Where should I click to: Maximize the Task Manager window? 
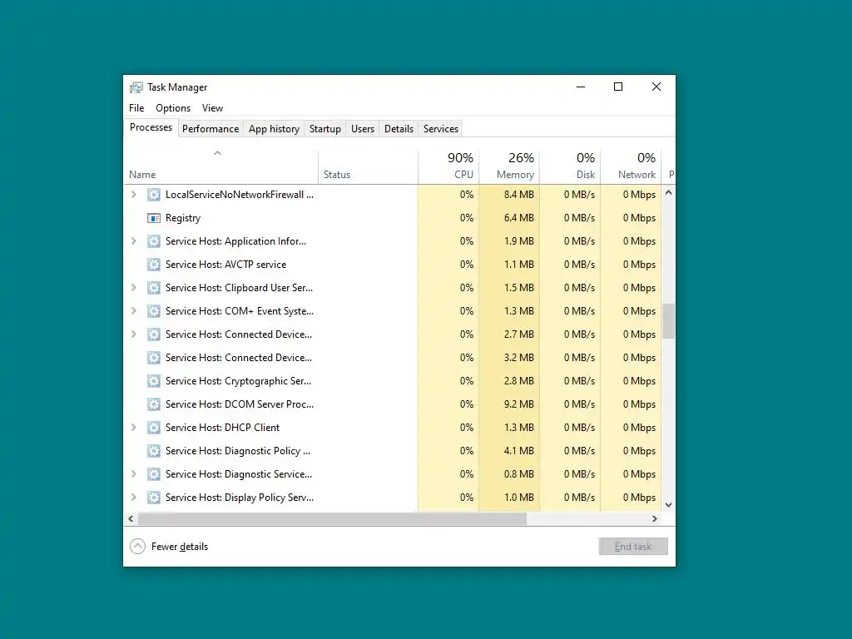(618, 87)
